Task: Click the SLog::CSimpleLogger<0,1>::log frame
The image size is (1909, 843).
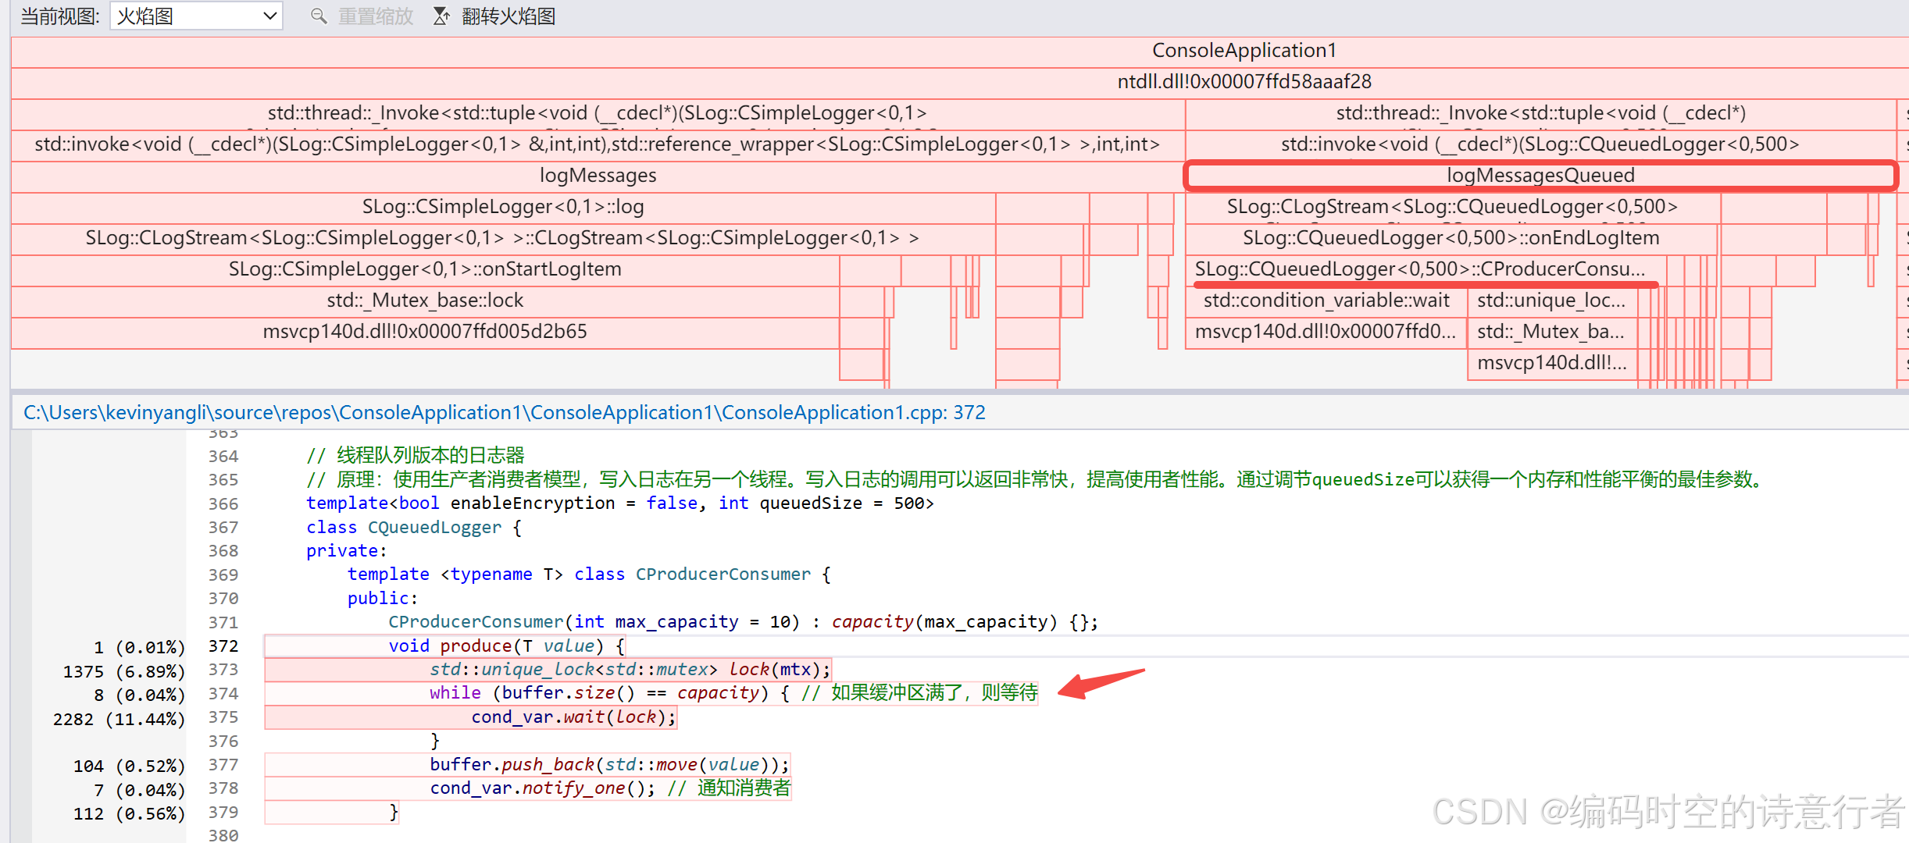Action: 503,207
